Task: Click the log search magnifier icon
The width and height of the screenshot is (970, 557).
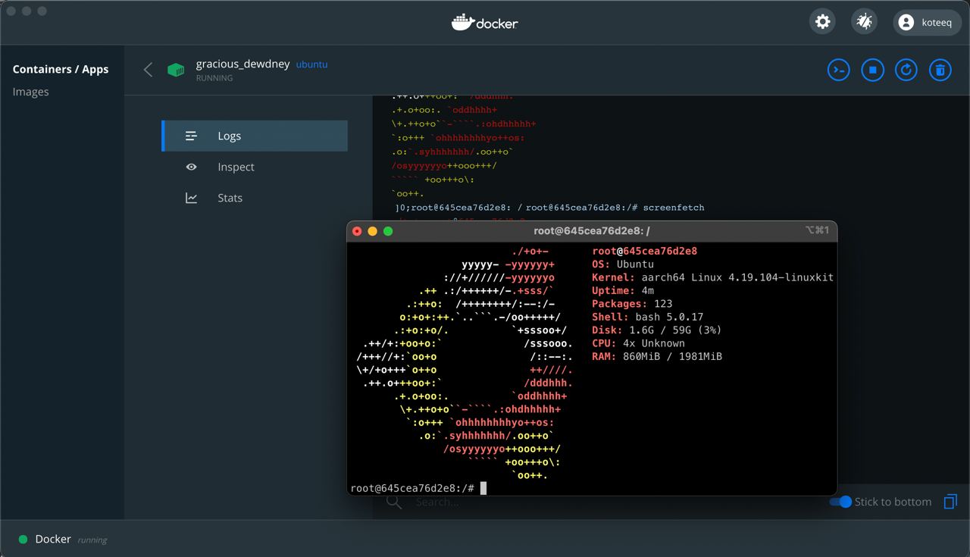Action: [x=394, y=502]
